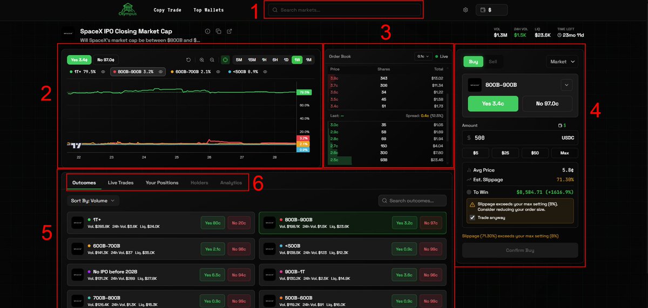Open the Market order type dropdown
This screenshot has height=308, width=648.
click(x=562, y=61)
